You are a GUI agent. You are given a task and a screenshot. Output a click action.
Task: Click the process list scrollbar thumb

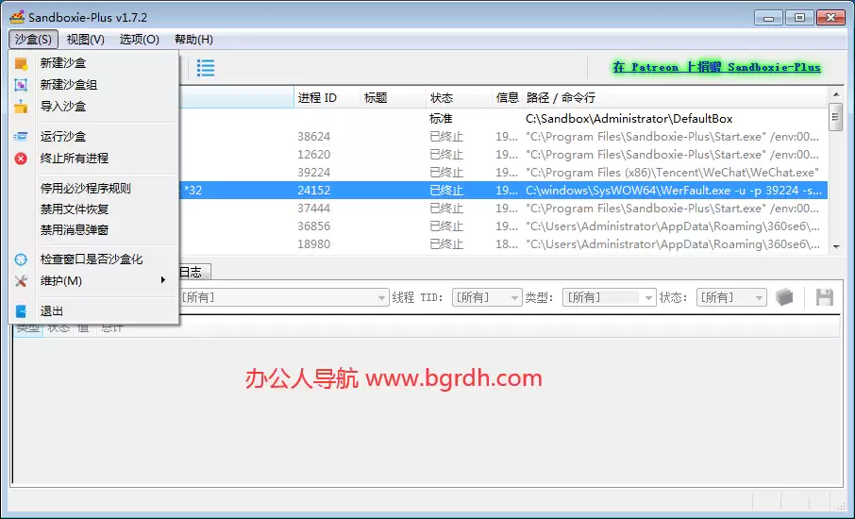tap(836, 117)
